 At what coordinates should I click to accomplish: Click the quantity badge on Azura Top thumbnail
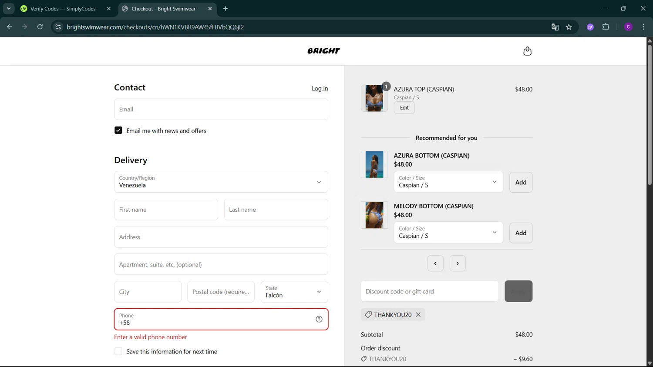click(x=386, y=87)
